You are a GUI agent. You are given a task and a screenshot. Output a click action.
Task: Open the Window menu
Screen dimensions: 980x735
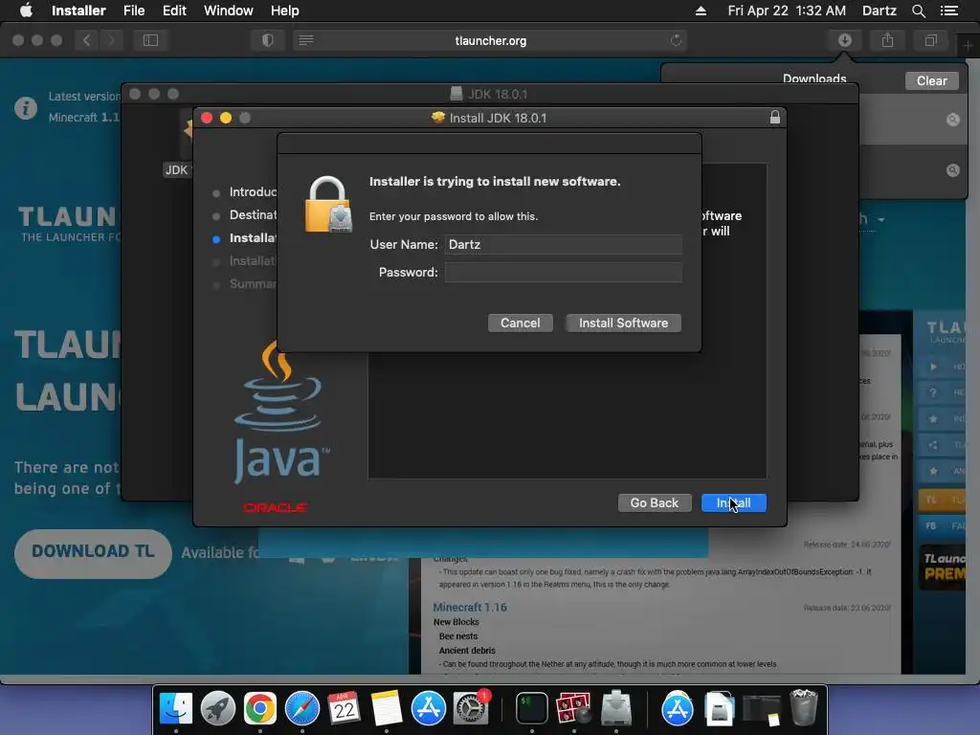[228, 11]
